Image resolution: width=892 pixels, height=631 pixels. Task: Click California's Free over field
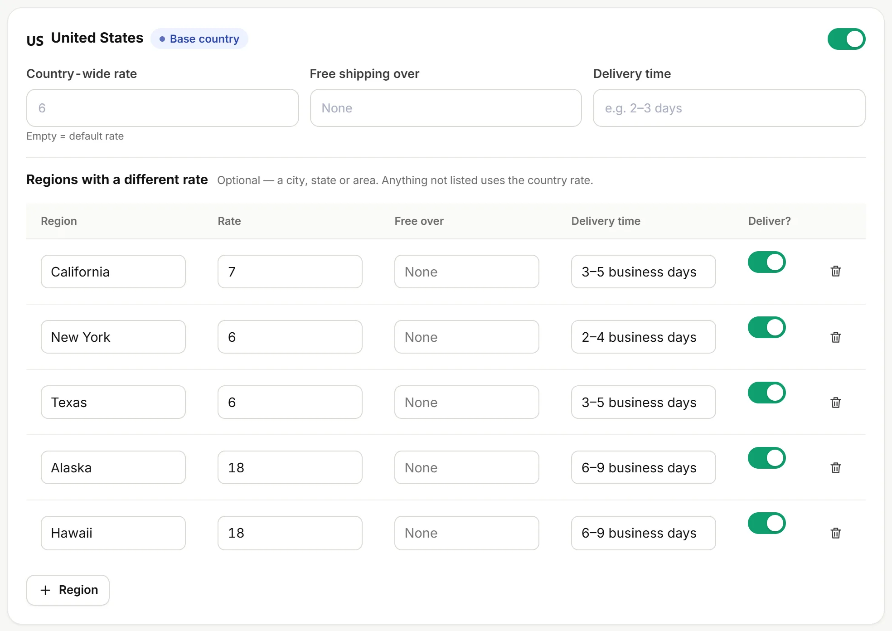[x=467, y=272]
